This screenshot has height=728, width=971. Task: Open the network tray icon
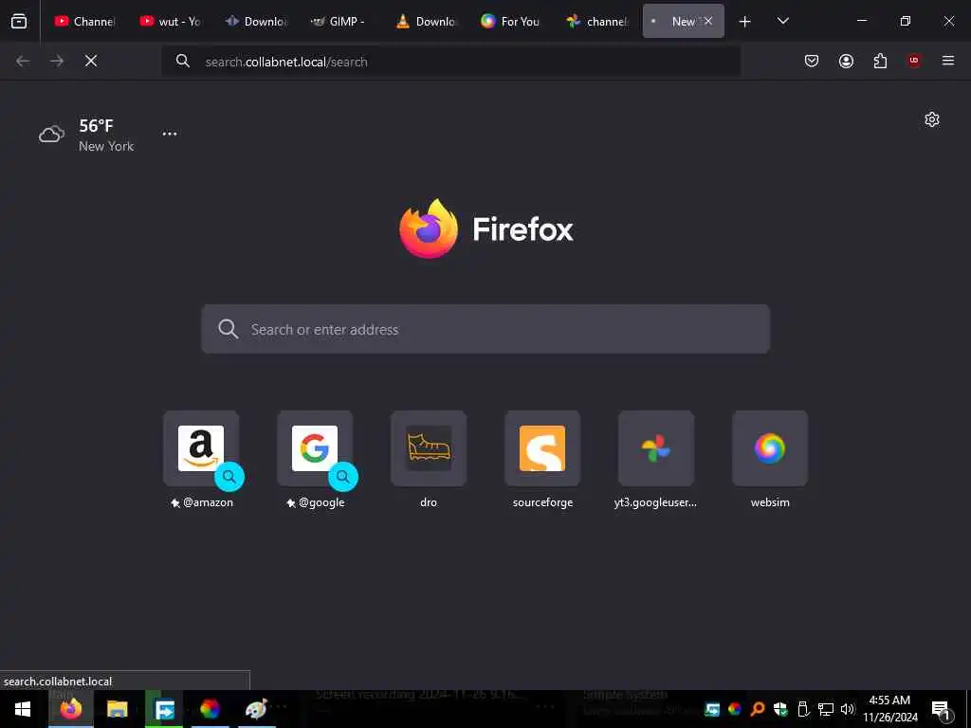click(826, 709)
